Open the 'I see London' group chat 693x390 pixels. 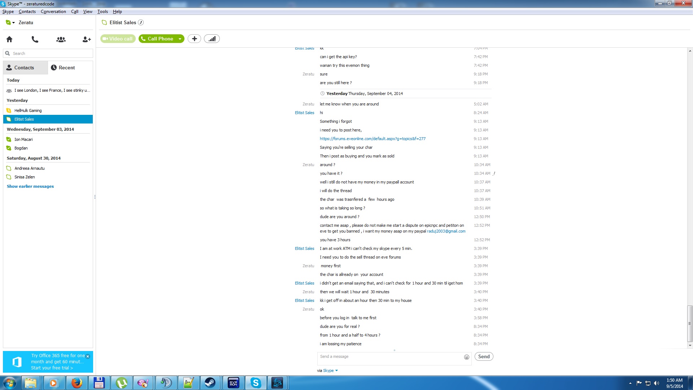pyautogui.click(x=48, y=90)
